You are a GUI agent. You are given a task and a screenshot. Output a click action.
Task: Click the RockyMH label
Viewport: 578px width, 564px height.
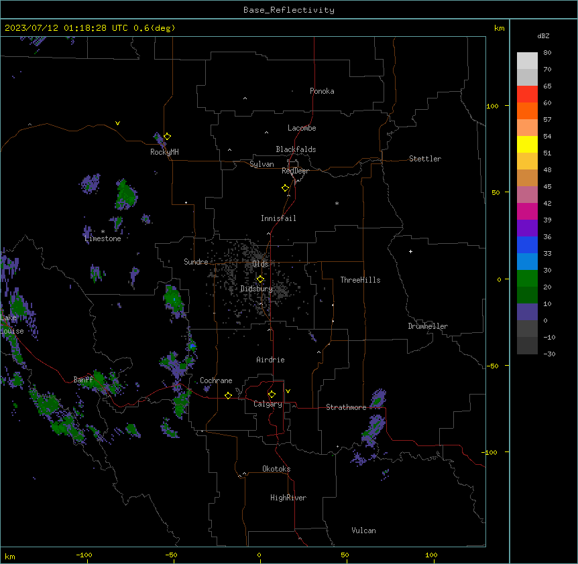(x=164, y=152)
